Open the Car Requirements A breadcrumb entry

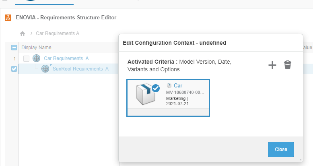pos(58,33)
